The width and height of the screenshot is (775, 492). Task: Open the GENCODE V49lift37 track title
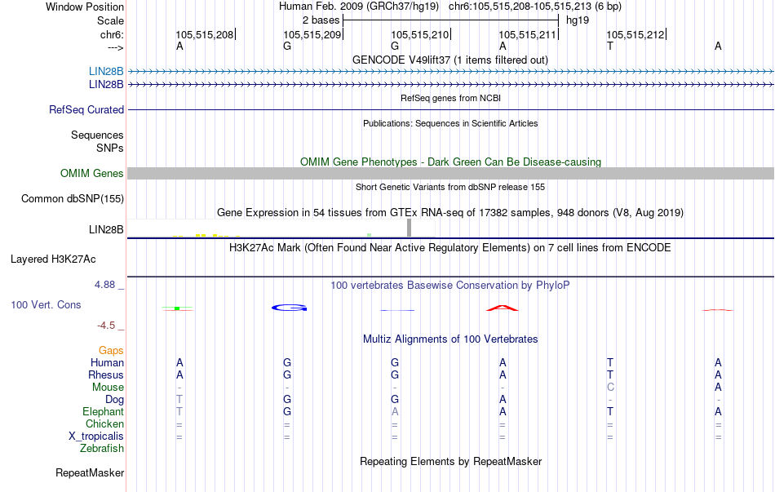coord(450,60)
